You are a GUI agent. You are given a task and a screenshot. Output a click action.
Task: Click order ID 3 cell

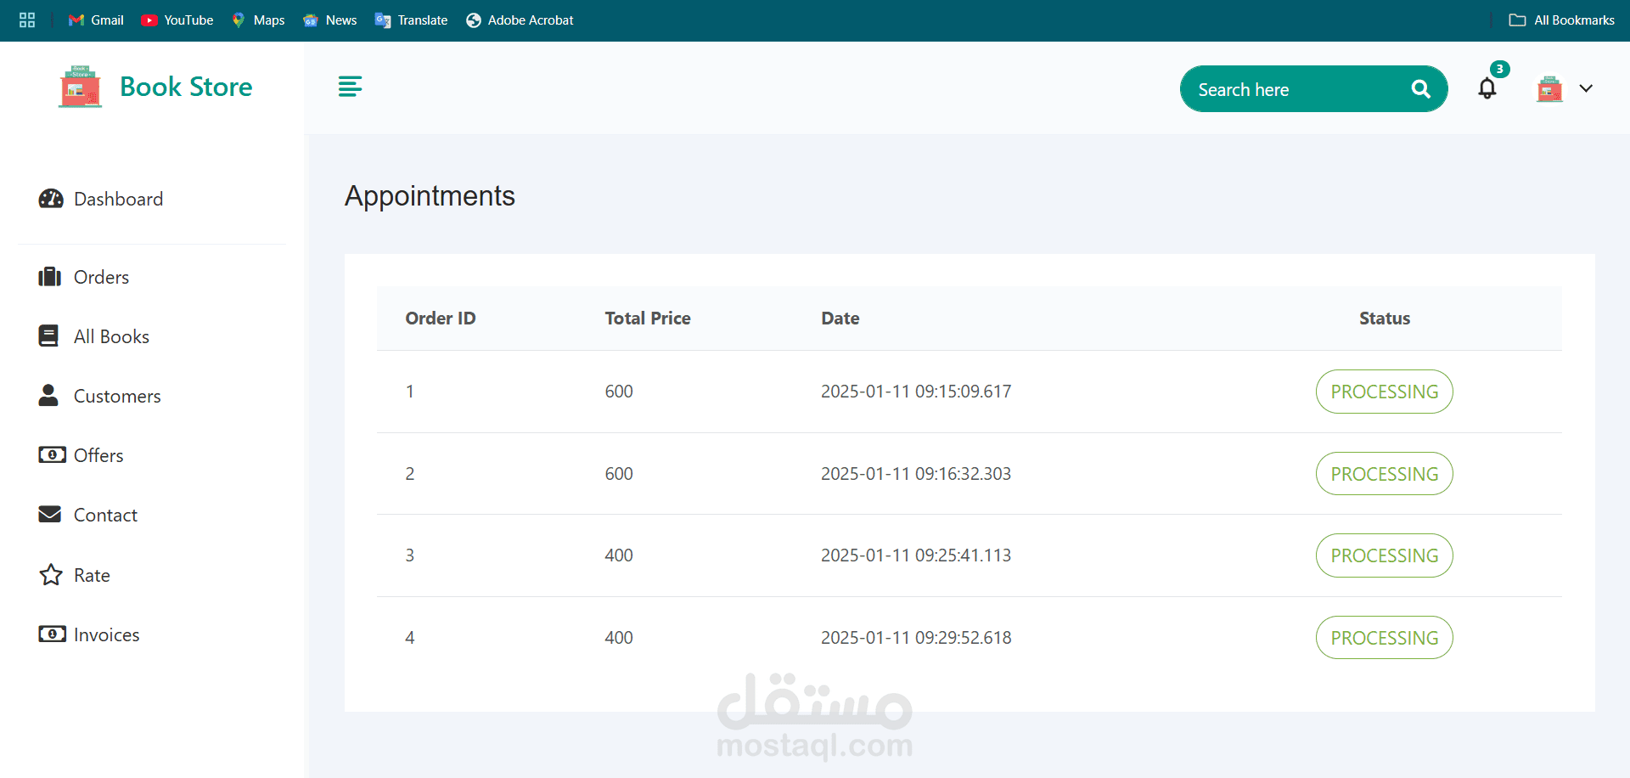(x=410, y=555)
